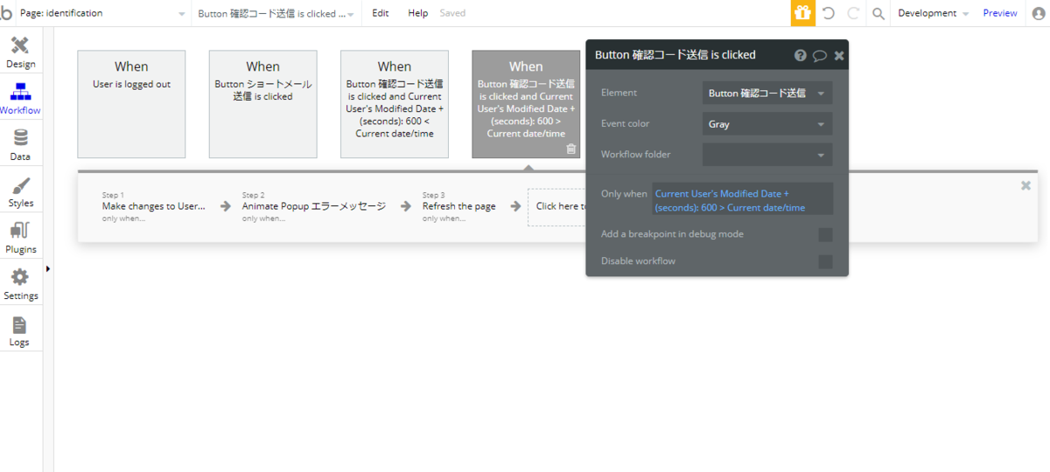Click the Element label in property panel

click(x=619, y=93)
